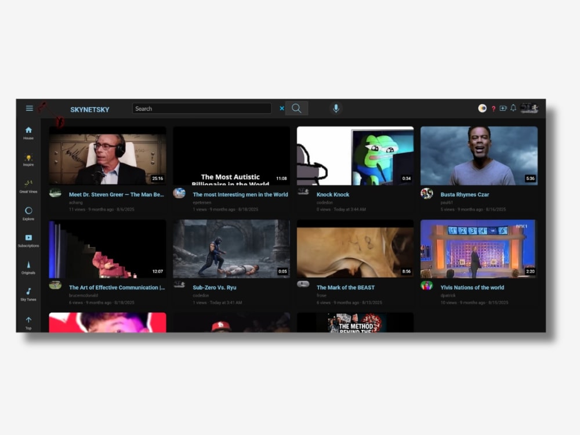Click channel name 'codedon' under Knock Knock
The image size is (580, 435).
pyautogui.click(x=325, y=202)
